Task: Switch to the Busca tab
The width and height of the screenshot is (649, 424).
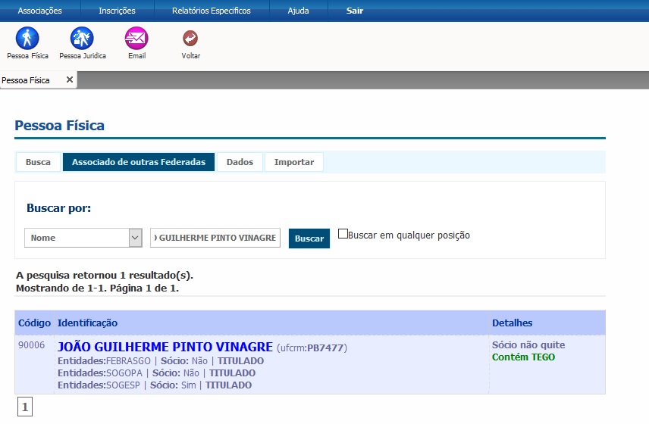Action: [x=38, y=162]
